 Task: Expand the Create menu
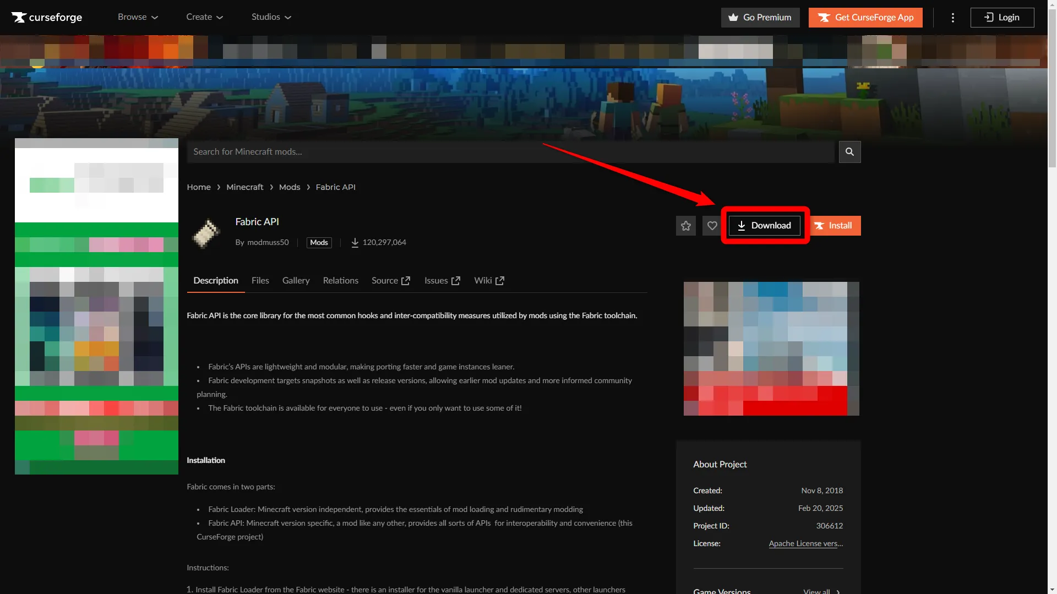coord(204,17)
